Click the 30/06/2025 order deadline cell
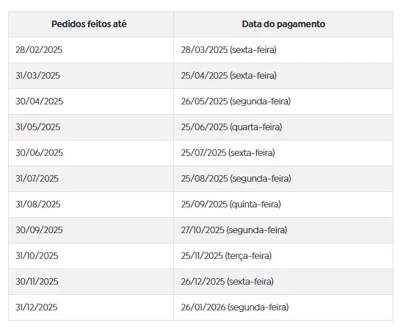Screen dimensions: 403x331 91,153
